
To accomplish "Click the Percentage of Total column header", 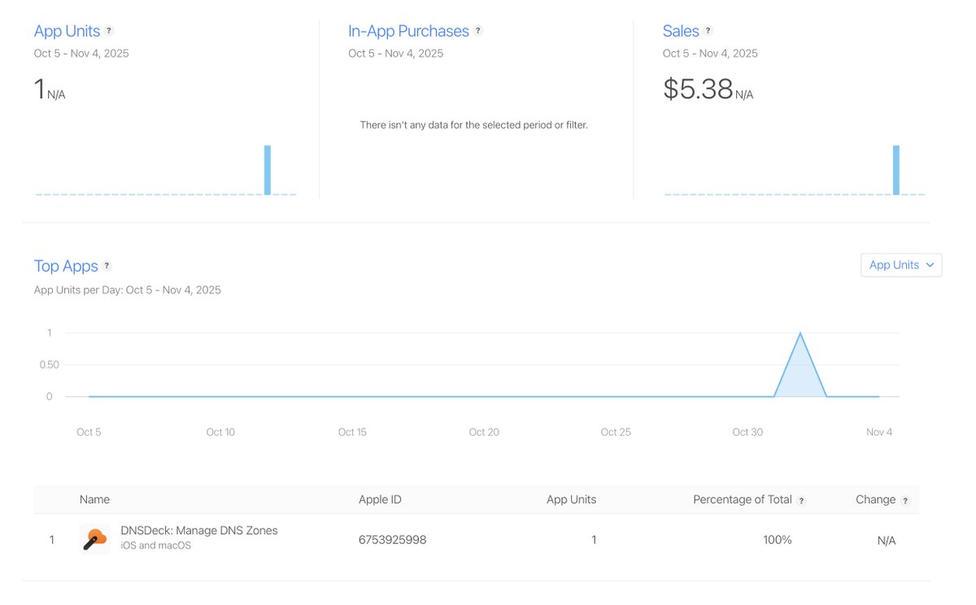I will pos(743,499).
